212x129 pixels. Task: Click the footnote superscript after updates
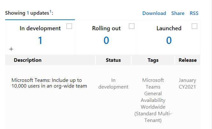pos(50,11)
